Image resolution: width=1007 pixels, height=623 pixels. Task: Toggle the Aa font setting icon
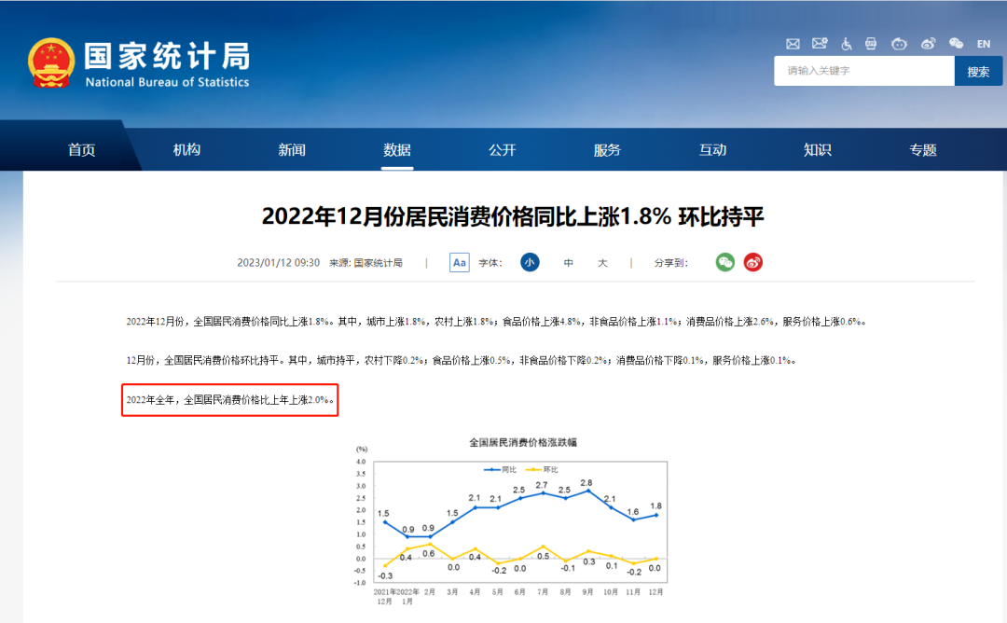[x=459, y=262]
